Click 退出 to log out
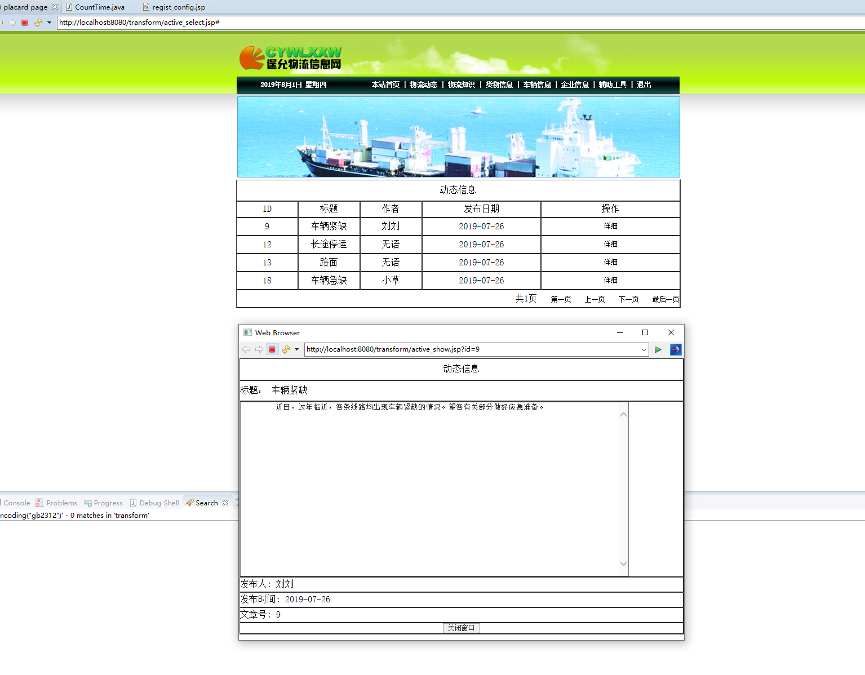 coord(644,85)
